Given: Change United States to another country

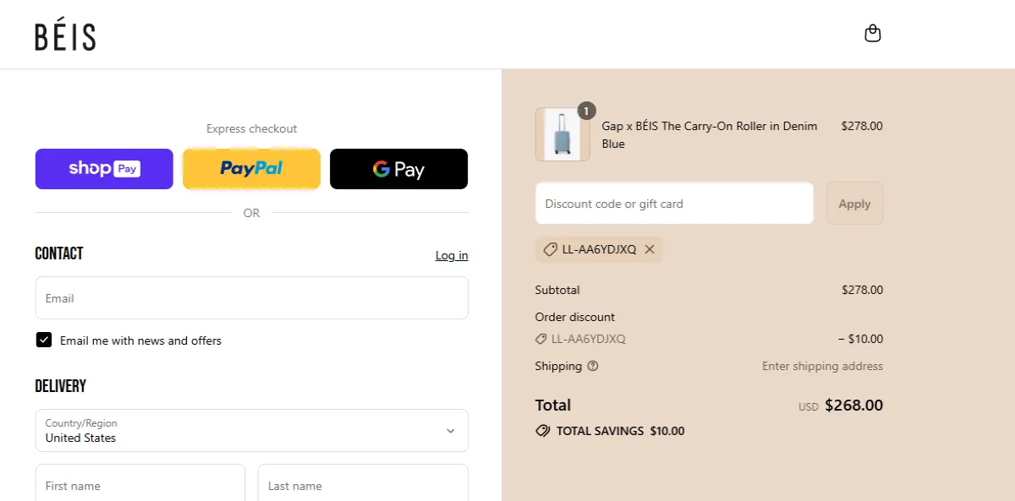Looking at the screenshot, I should [251, 431].
